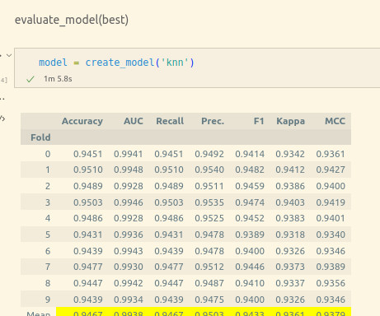Click the Fold index label
The height and width of the screenshot is (316, 380).
[x=40, y=137]
